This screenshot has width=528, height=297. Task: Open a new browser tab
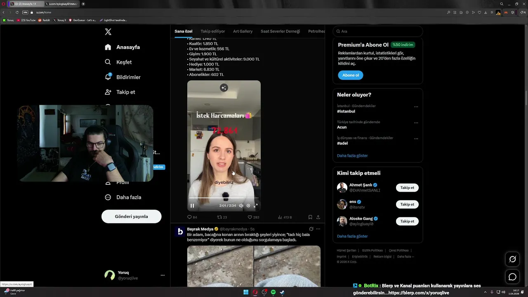[83, 4]
